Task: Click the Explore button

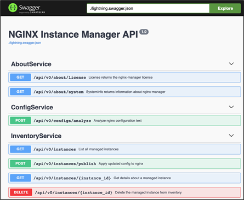Action: click(x=225, y=8)
